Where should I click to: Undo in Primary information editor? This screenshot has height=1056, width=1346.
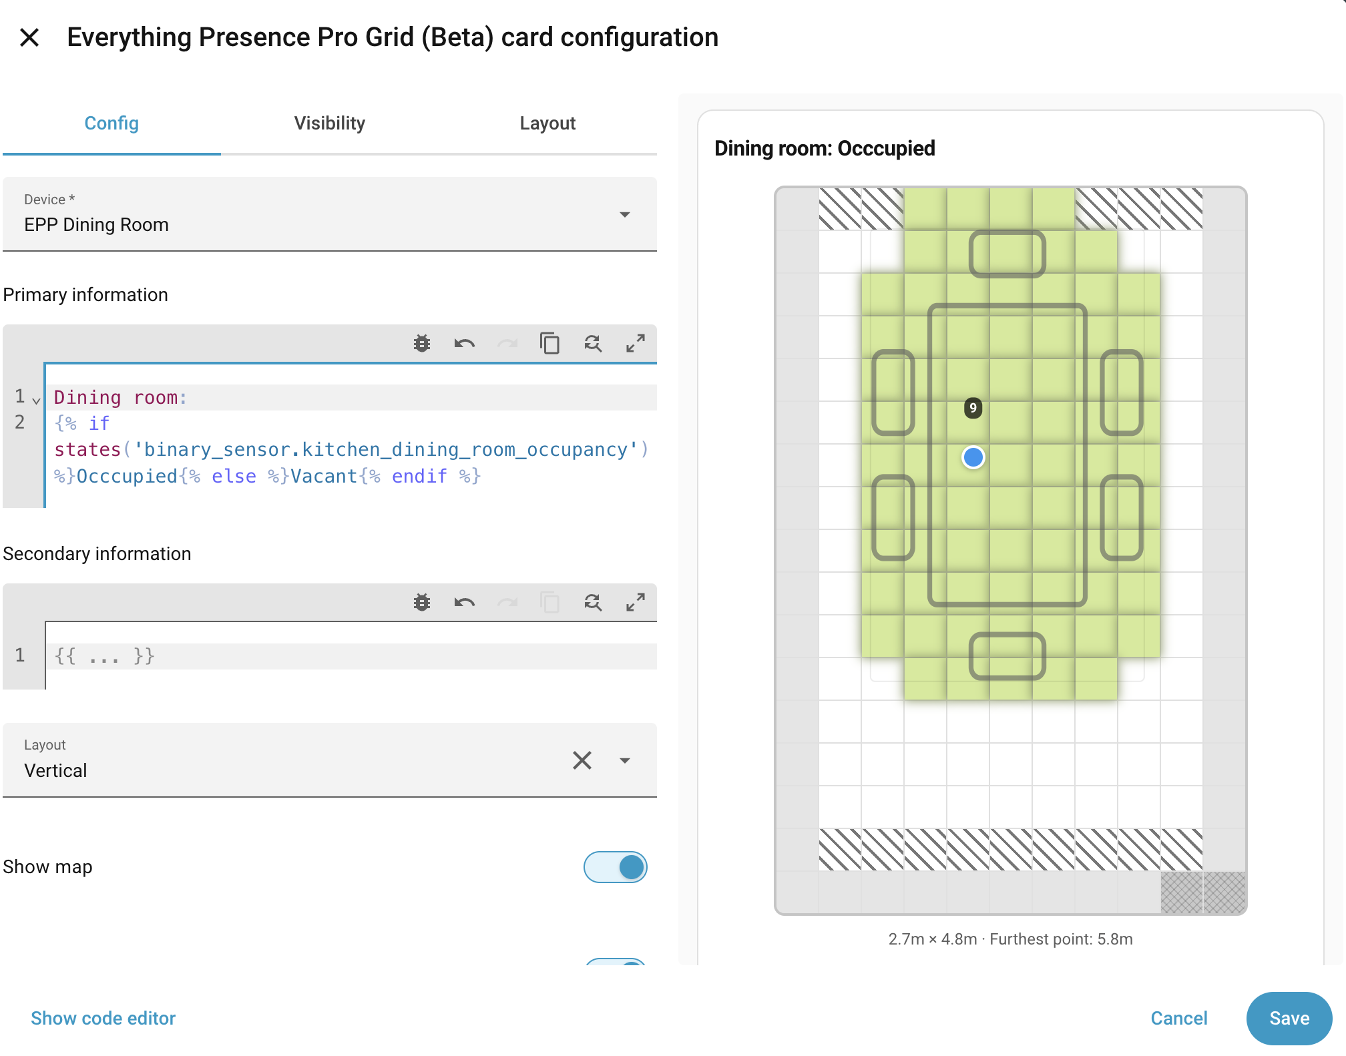(465, 344)
